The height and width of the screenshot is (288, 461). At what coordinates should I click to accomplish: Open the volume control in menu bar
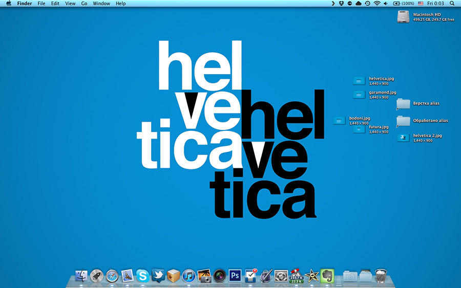[386, 4]
